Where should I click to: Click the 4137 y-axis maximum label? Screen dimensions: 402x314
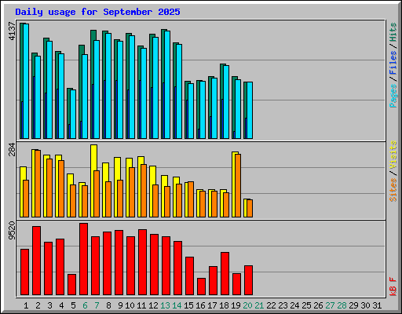pyautogui.click(x=12, y=31)
